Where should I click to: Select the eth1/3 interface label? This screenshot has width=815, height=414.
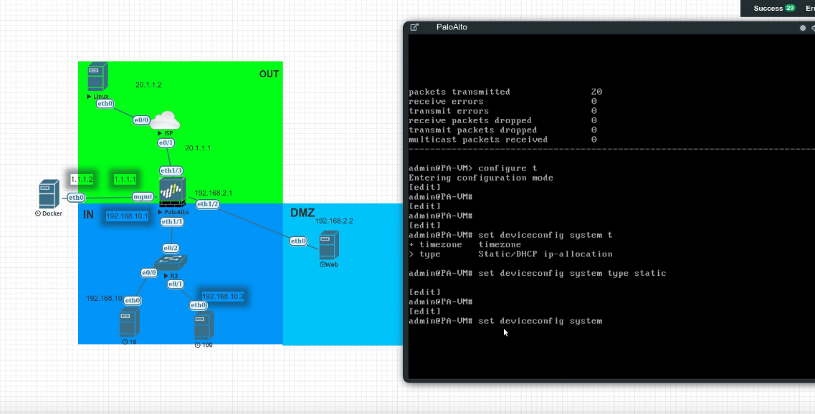(x=171, y=170)
